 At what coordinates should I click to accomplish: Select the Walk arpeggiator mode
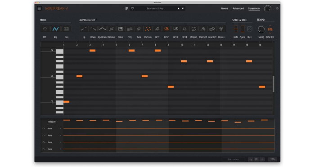click(139, 29)
